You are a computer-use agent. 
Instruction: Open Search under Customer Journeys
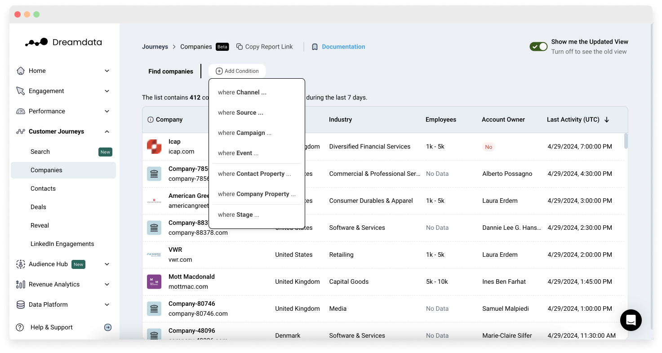coord(63,152)
